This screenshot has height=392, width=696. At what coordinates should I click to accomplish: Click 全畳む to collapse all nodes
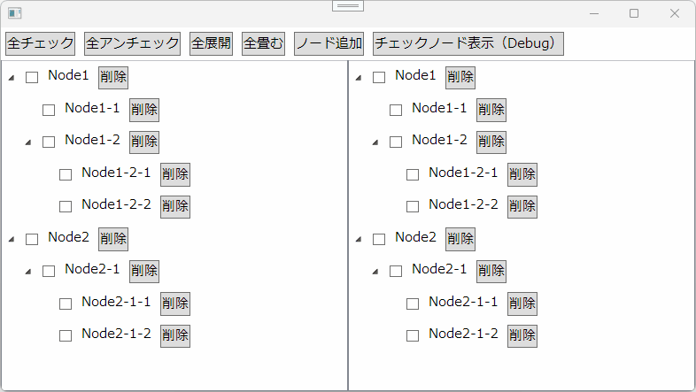(263, 43)
